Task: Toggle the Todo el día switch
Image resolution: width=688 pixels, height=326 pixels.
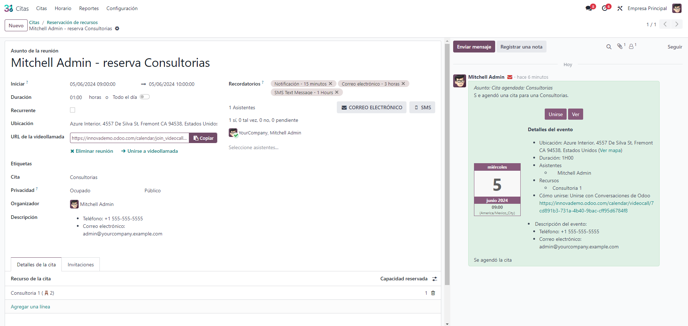Action: tap(145, 97)
